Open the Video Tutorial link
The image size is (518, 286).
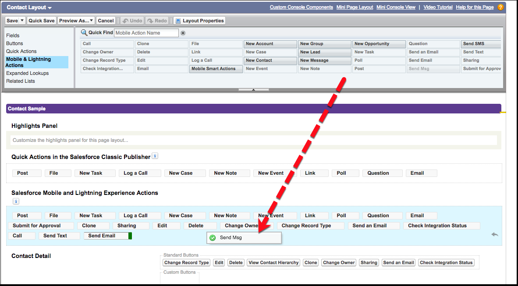tap(438, 7)
